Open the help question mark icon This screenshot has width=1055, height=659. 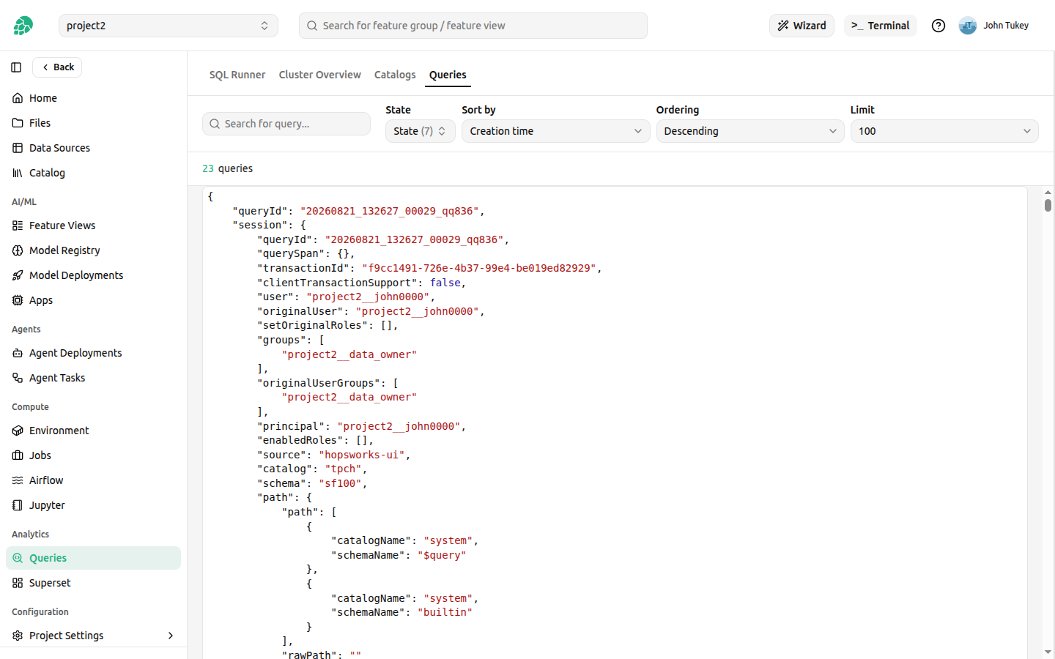[x=939, y=26]
